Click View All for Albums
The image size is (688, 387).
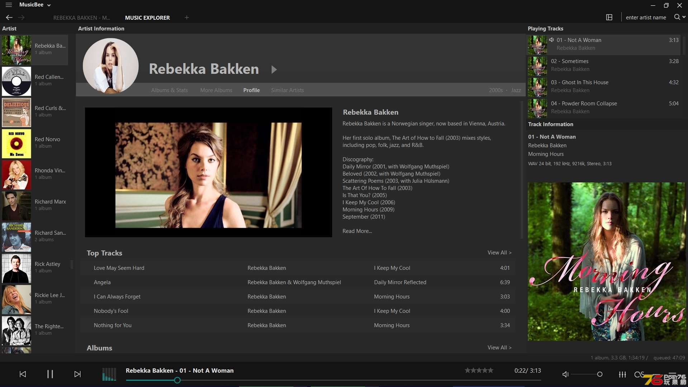coord(500,348)
